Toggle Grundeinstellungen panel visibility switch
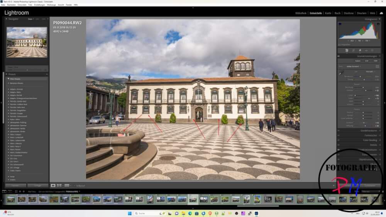 point(339,56)
